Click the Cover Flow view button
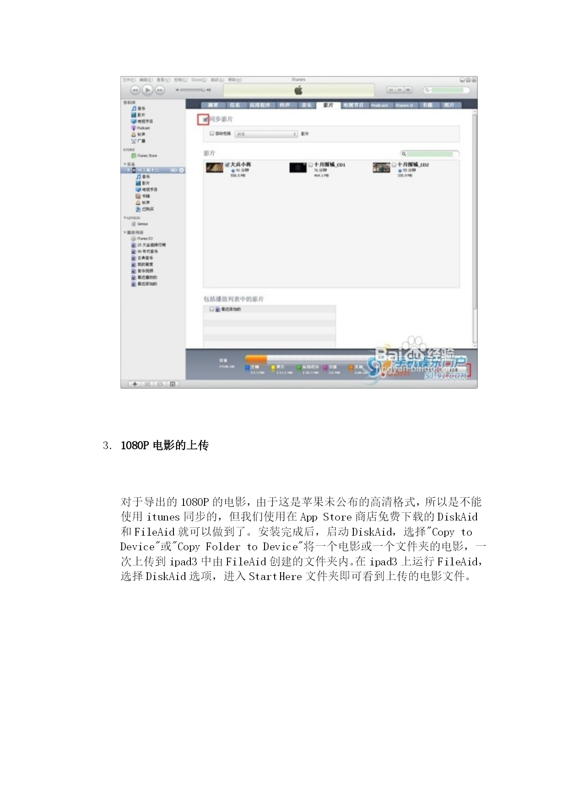 pos(408,90)
